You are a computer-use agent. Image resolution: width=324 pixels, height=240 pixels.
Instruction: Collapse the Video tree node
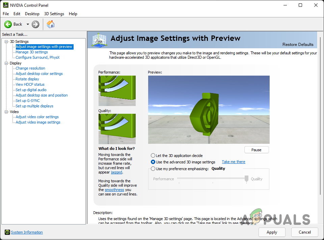point(6,112)
